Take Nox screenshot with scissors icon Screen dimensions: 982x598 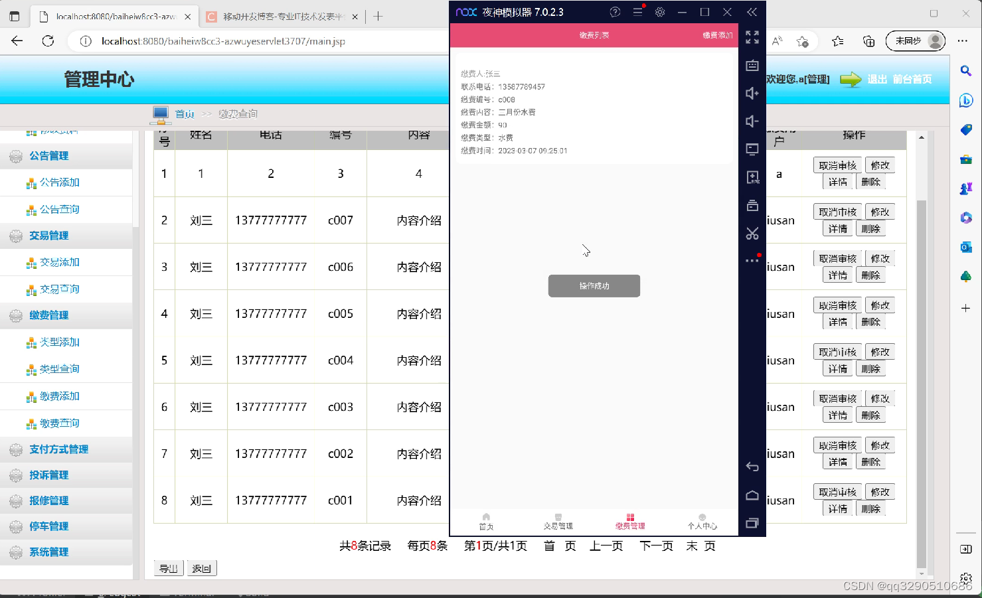(752, 233)
